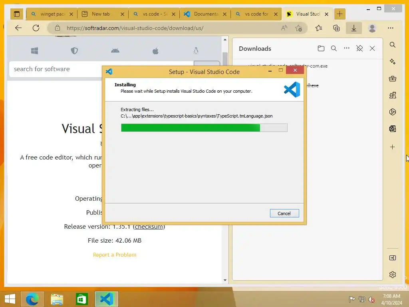
Task: Switch to the vs code for search tab
Action: pos(256,14)
